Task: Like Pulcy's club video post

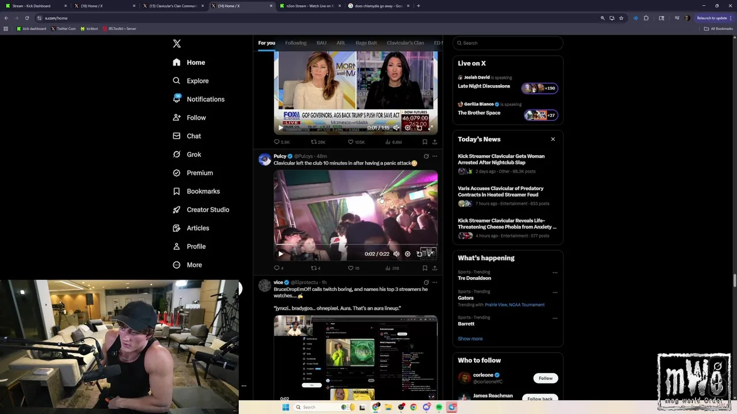Action: (354, 268)
